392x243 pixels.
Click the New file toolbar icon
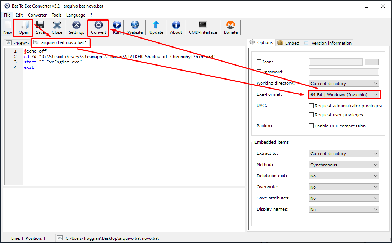point(8,25)
